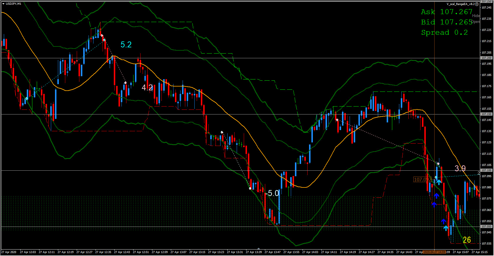Image resolution: width=494 pixels, height=256 pixels.
Task: Click the cyan up arrow beside 107.092 label
Action: [x=439, y=182]
